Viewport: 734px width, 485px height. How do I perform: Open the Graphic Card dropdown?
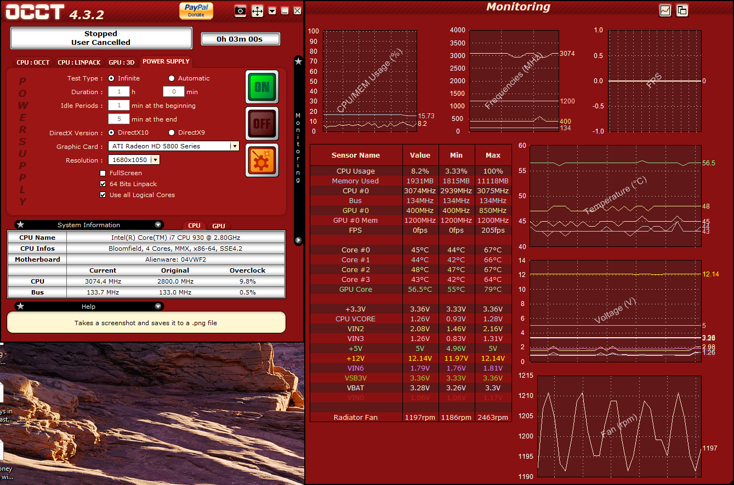(235, 146)
